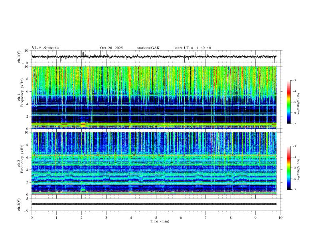Click the ch.1 "Frequency (kHz)" axis label
Screen dimensions: 316x244
pyautogui.click(x=22, y=92)
